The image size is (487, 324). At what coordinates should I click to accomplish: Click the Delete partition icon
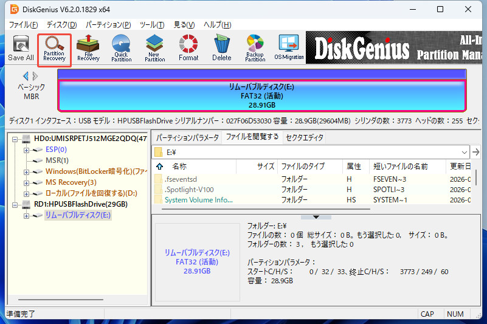(222, 48)
